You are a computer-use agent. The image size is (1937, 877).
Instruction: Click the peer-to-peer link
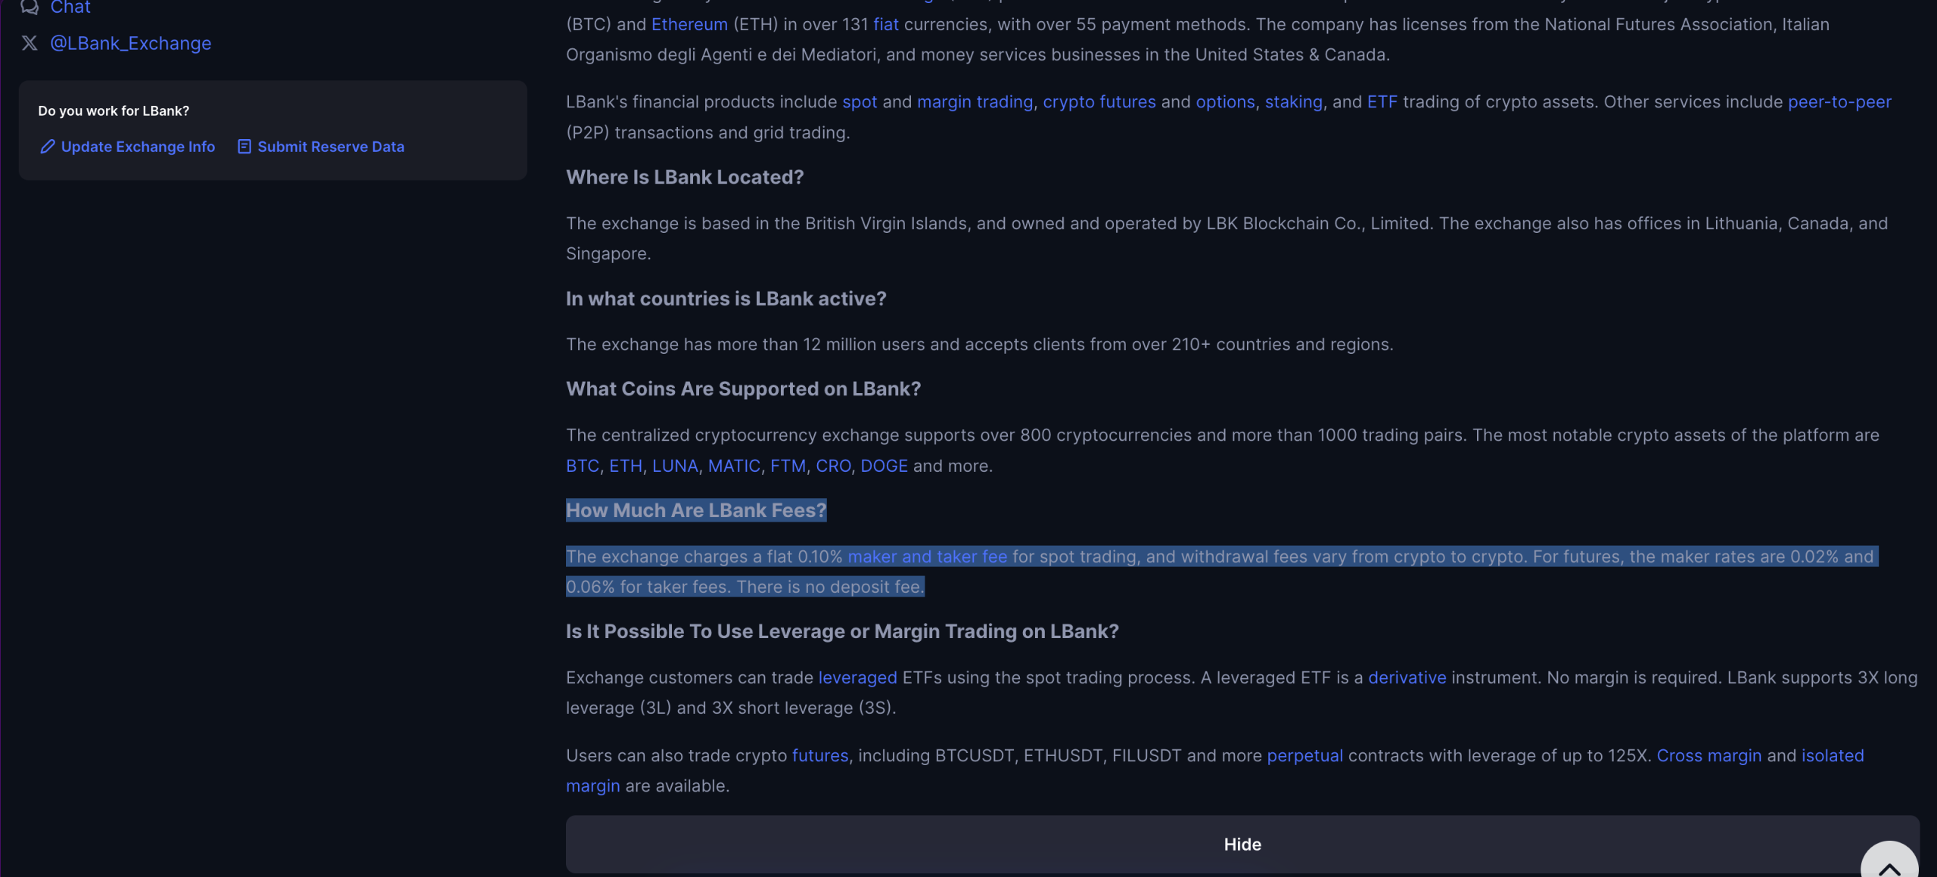tap(1839, 102)
